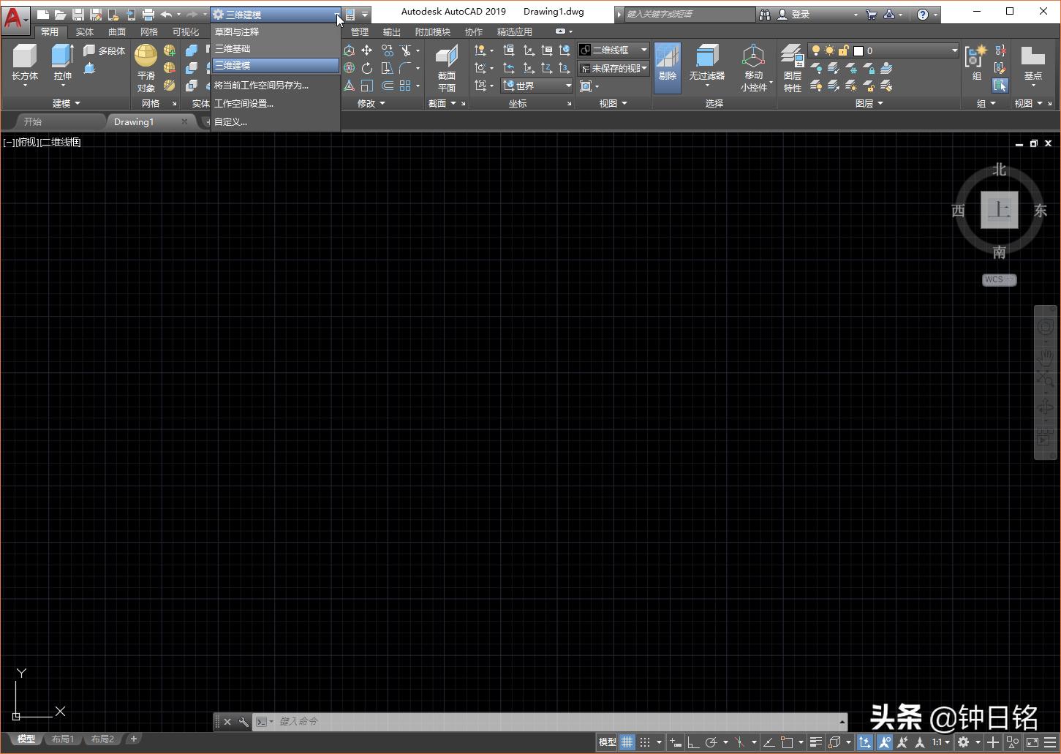Add a new layout with plus tab
This screenshot has width=1061, height=754.
click(x=133, y=739)
